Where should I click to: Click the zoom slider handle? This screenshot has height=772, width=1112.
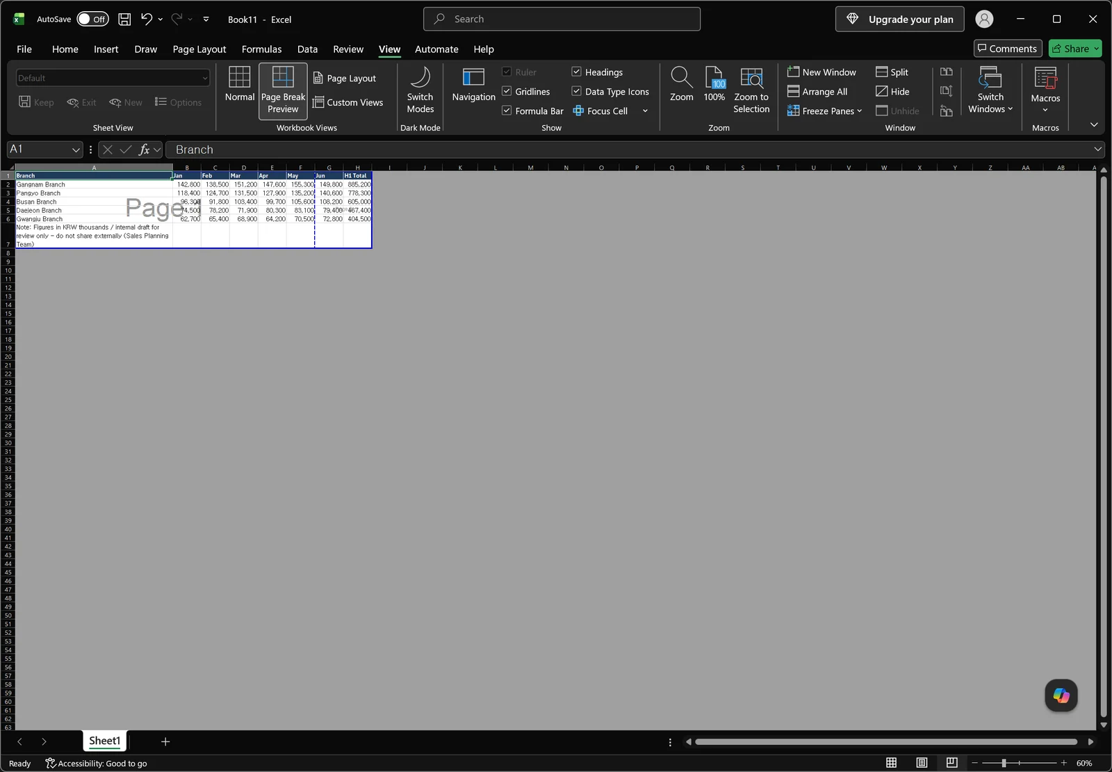point(1004,763)
